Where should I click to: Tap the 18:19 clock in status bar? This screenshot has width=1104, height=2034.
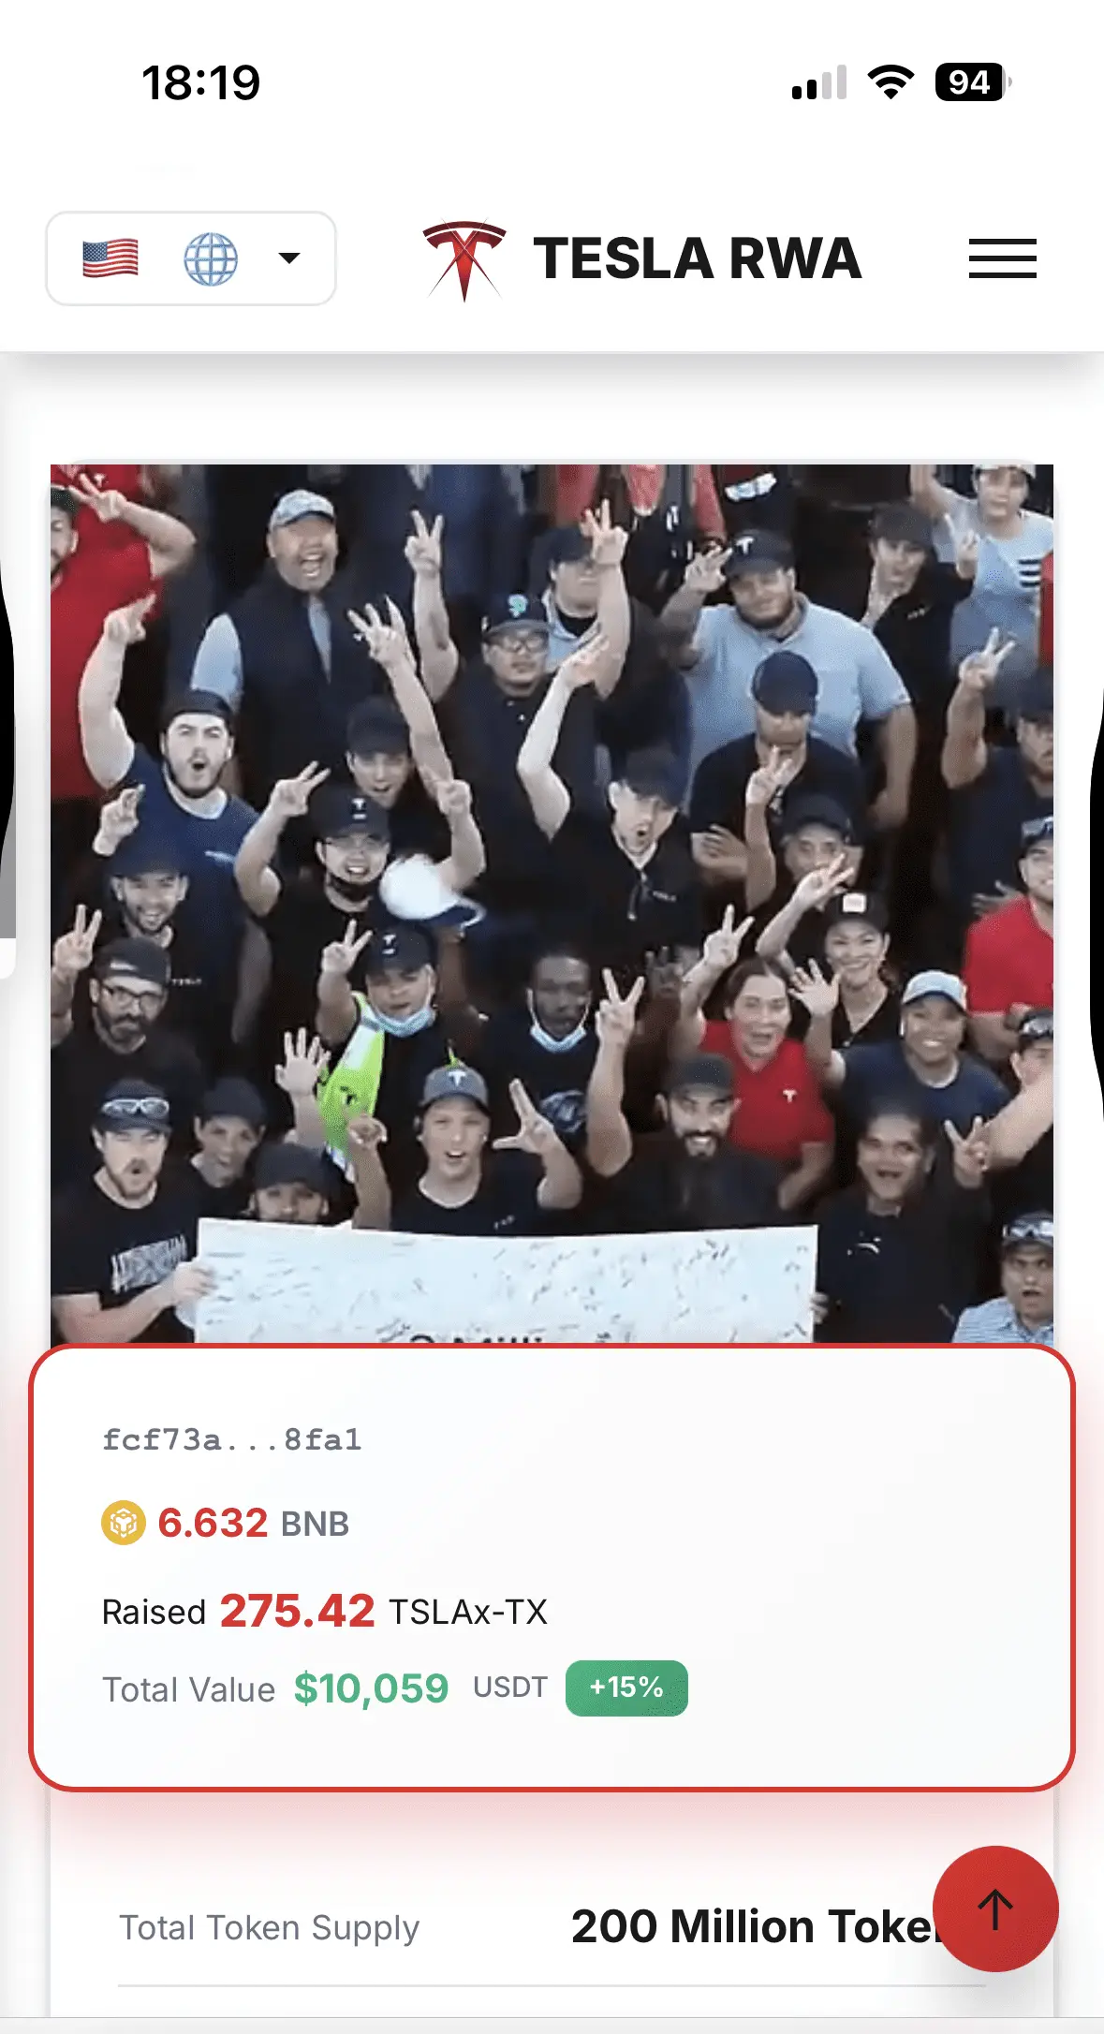click(201, 82)
